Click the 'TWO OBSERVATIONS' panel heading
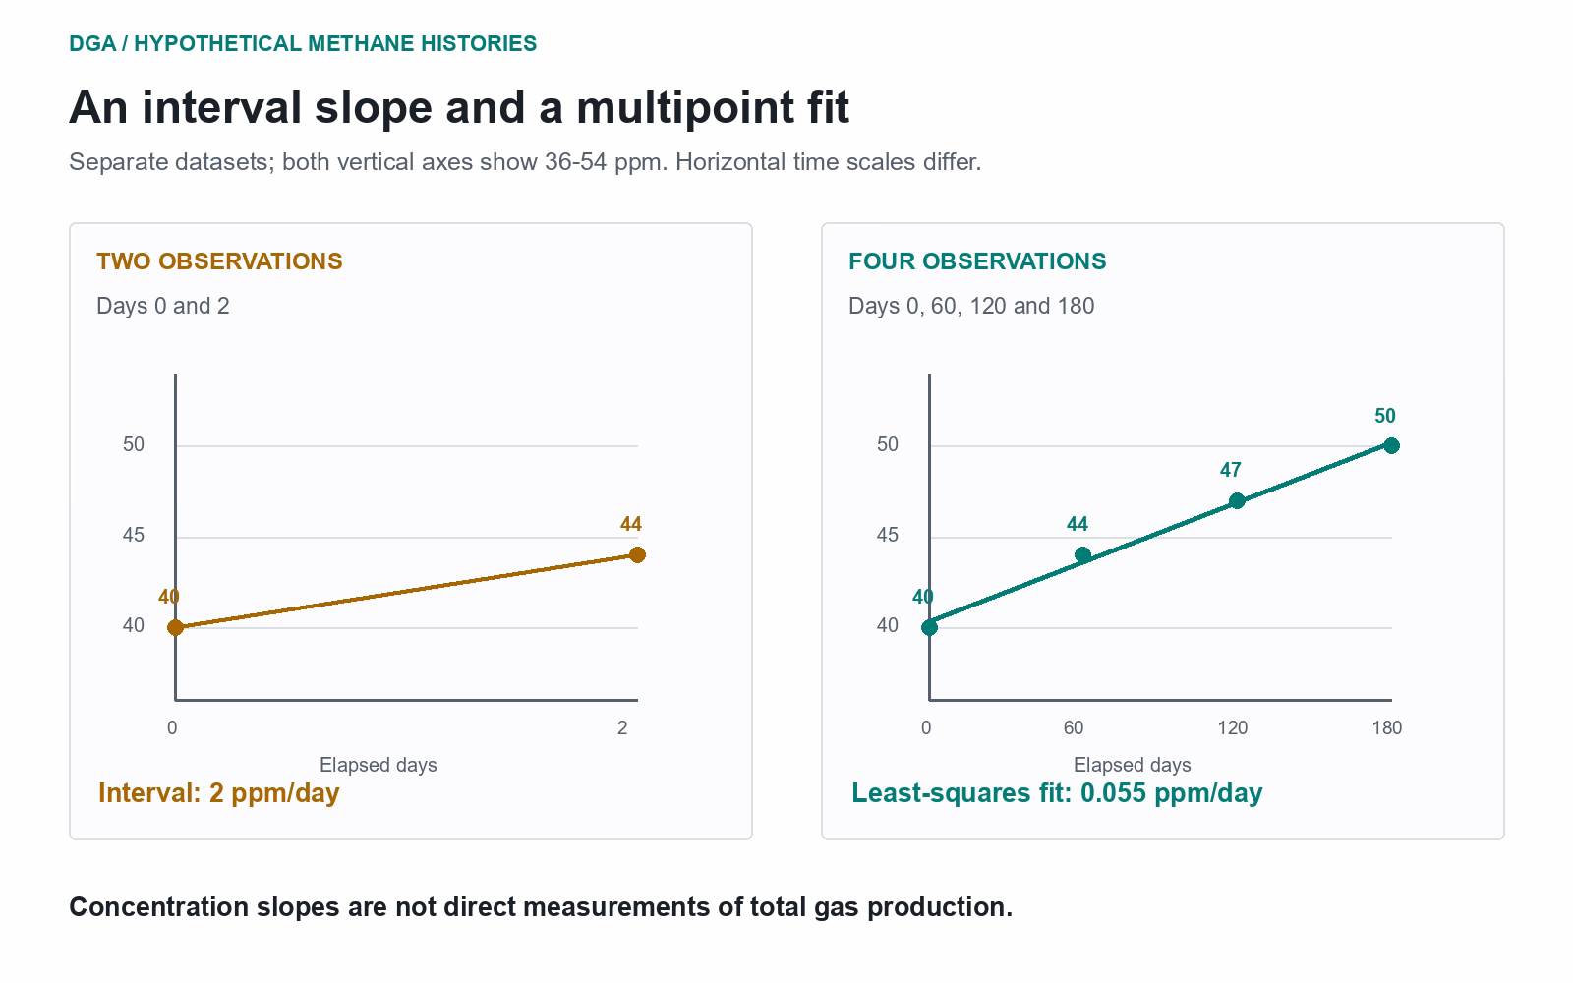 point(219,261)
